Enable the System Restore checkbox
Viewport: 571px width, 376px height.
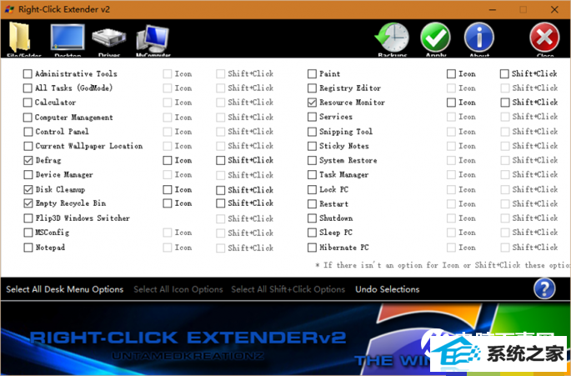312,160
